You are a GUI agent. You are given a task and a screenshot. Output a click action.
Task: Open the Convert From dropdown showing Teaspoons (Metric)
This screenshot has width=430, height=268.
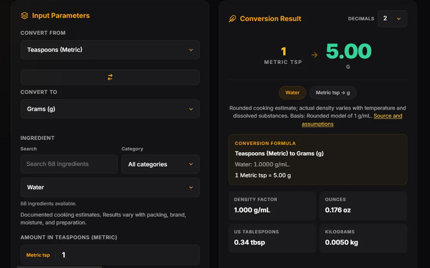(110, 50)
